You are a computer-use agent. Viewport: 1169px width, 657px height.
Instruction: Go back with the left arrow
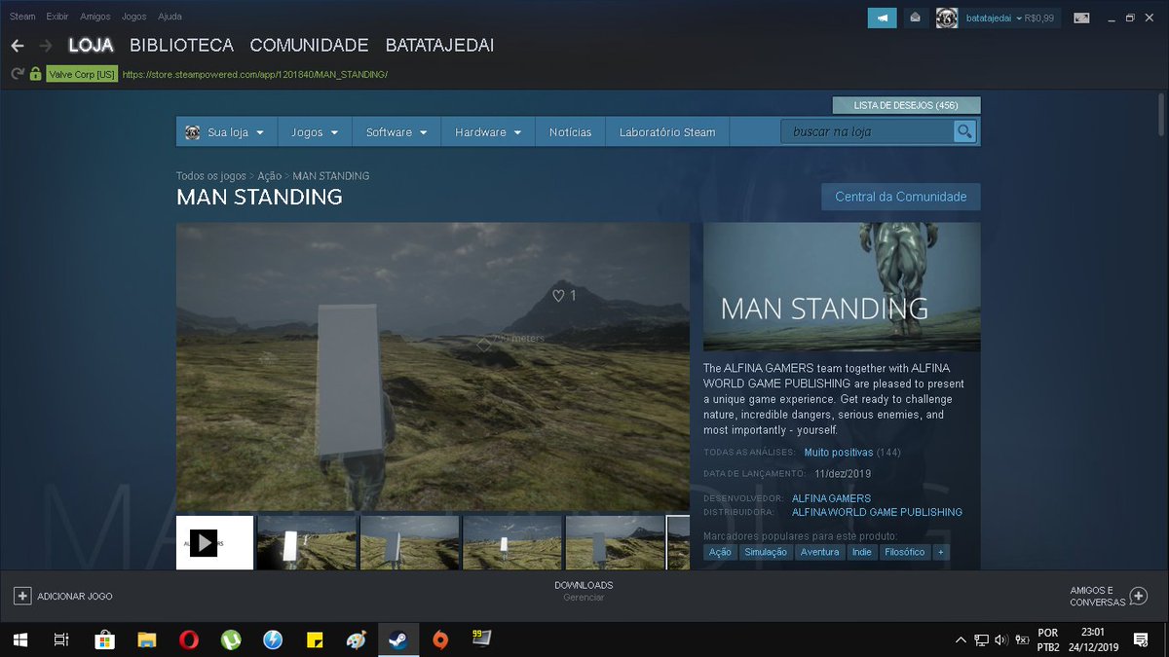coord(18,46)
